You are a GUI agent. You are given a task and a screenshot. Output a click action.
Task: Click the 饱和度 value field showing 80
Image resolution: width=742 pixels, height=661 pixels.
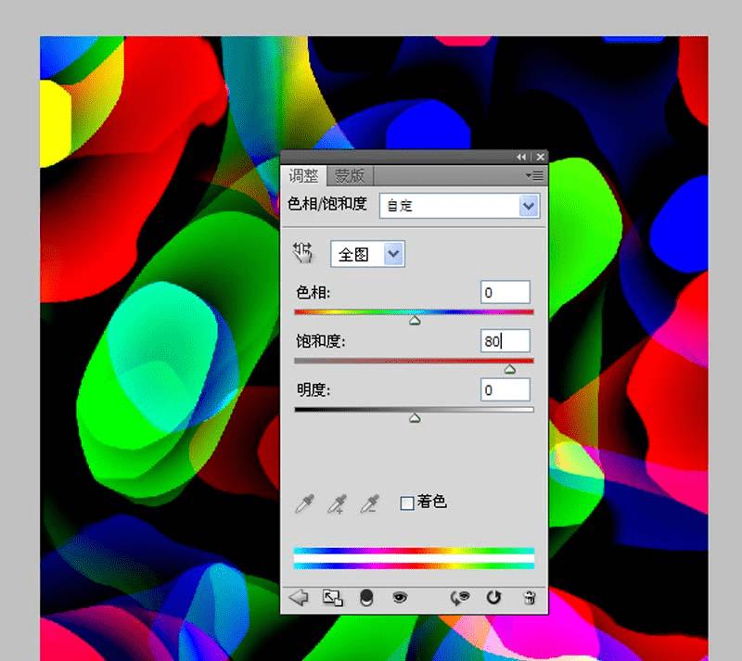pyautogui.click(x=505, y=340)
